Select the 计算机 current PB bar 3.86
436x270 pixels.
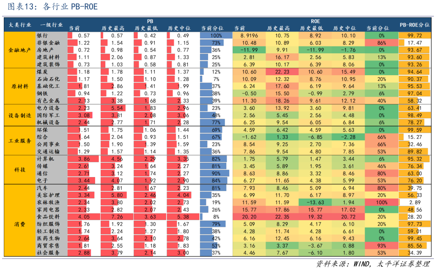pos(83,159)
